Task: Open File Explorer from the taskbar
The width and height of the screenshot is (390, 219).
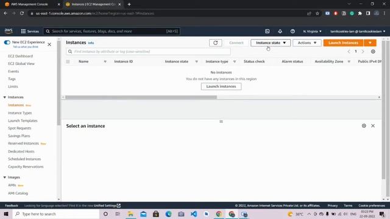Action: pos(130,214)
